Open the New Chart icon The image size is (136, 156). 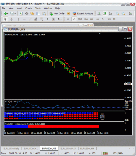click(5, 13)
